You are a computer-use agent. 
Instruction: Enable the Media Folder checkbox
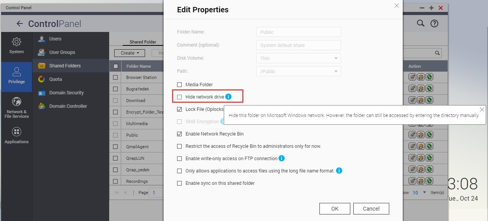click(179, 85)
